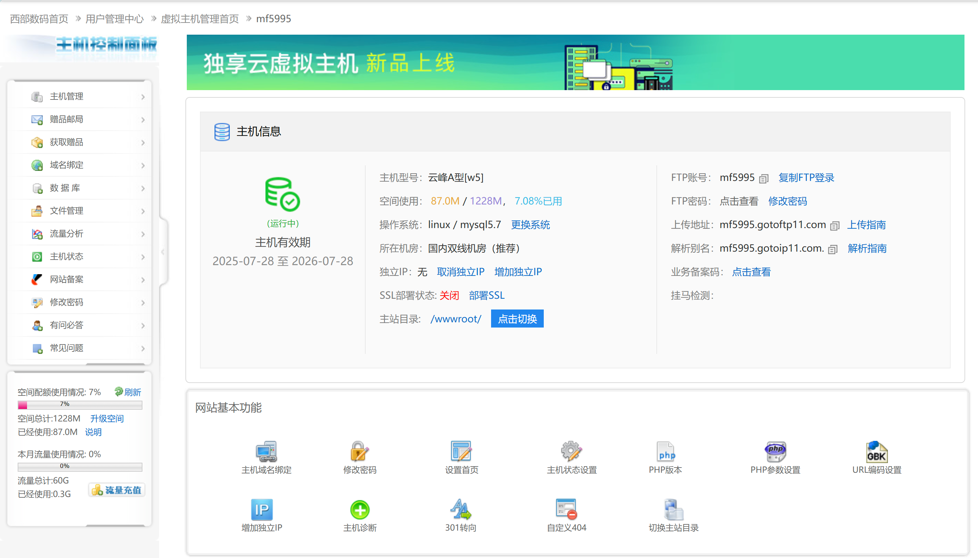Image resolution: width=978 pixels, height=558 pixels.
Task: Copy the upload address mf5995.gotoftp11.com
Action: click(x=835, y=226)
